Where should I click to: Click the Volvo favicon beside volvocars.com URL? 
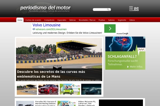click(34, 29)
